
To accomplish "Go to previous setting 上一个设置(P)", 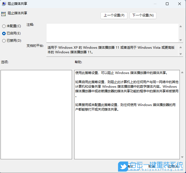I will pyautogui.click(x=114, y=15).
